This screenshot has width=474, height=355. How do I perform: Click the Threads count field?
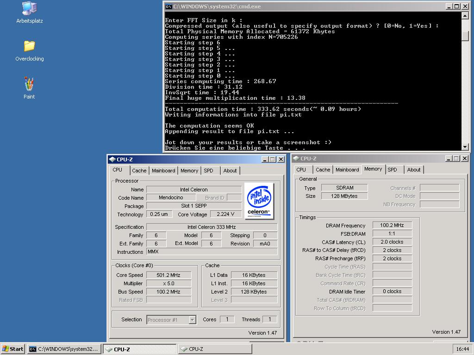[270, 319]
